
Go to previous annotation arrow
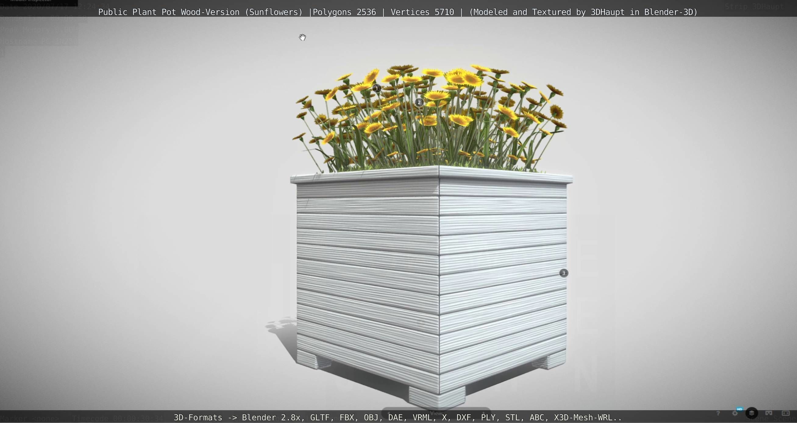pos(389,413)
